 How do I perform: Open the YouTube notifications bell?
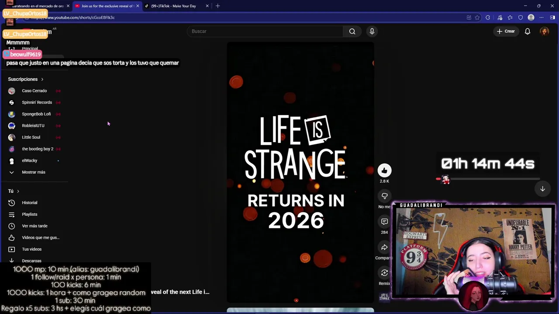tap(528, 31)
